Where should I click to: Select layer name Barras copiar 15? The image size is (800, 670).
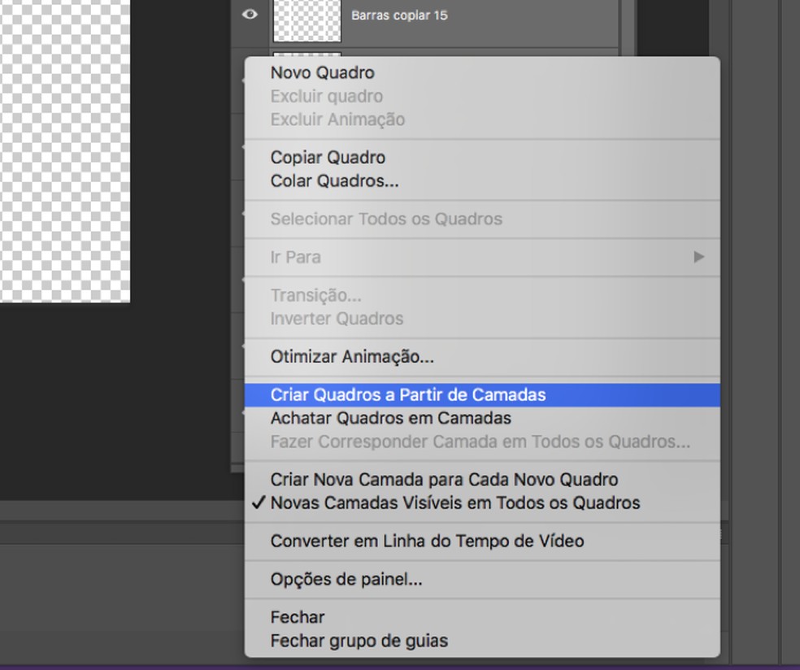[399, 15]
